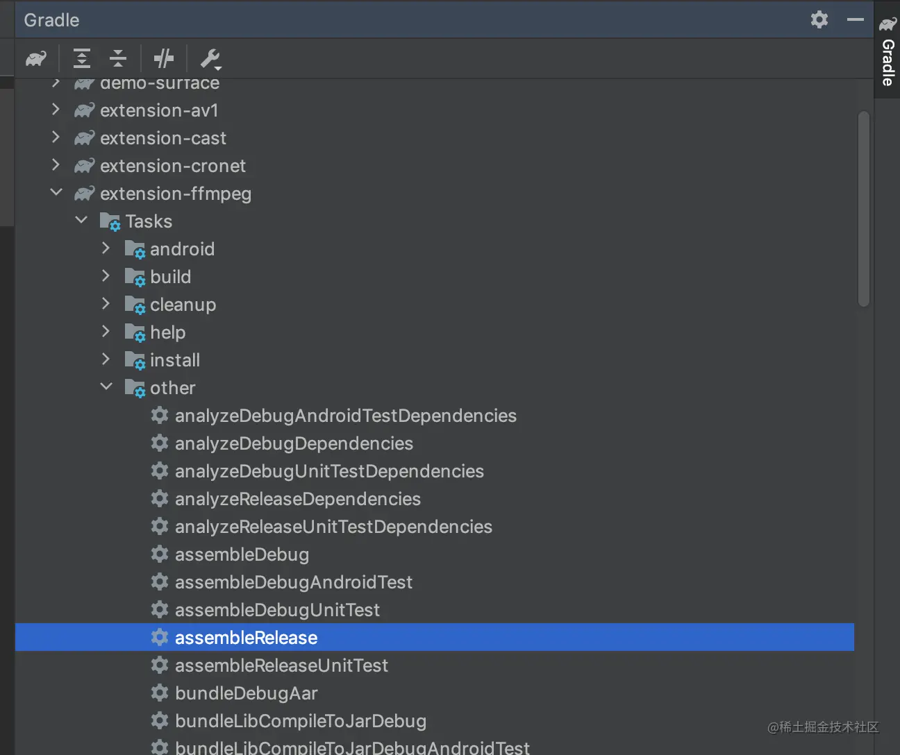Click the Tasks folder icon
The image size is (900, 755).
[110, 221]
